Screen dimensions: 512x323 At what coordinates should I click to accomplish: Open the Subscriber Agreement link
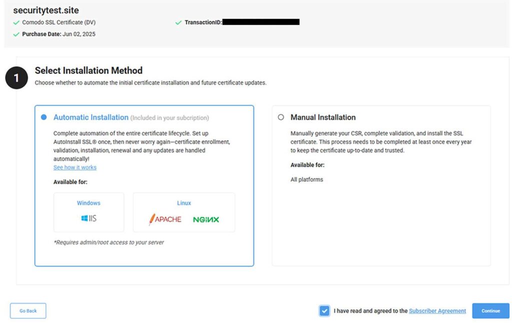437,310
